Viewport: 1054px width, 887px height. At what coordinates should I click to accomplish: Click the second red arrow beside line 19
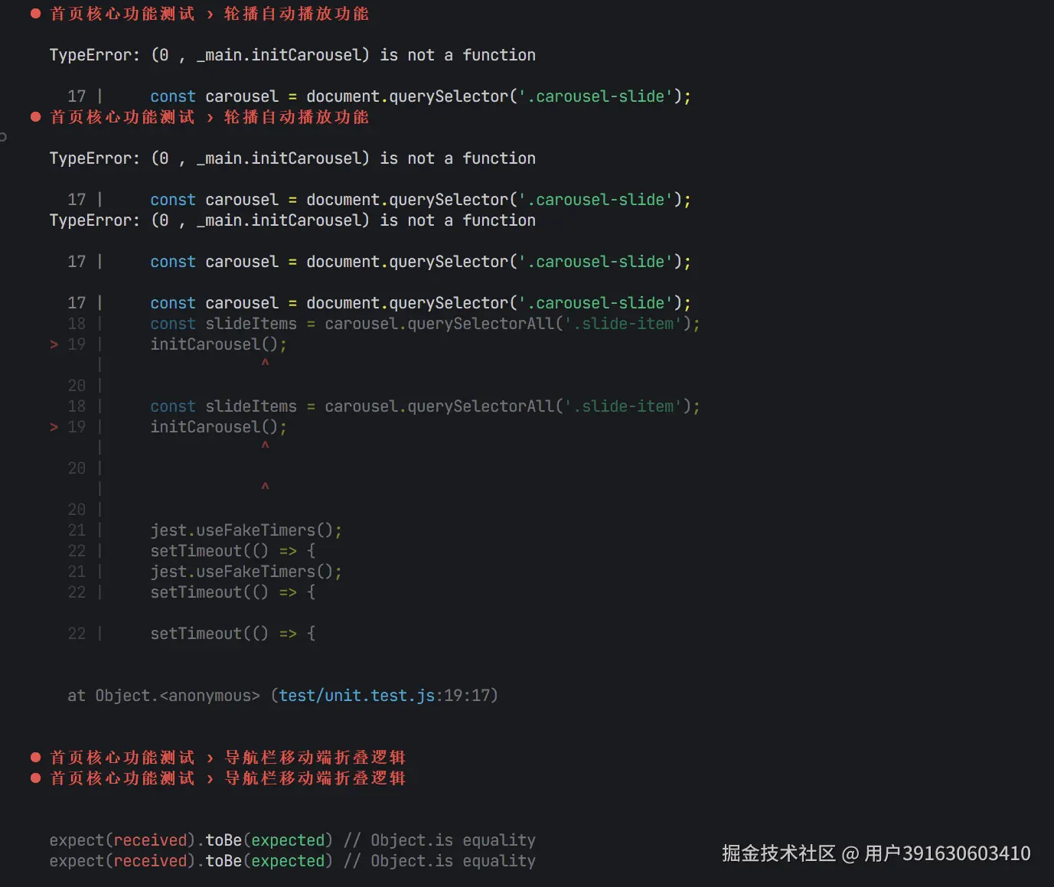coord(53,426)
